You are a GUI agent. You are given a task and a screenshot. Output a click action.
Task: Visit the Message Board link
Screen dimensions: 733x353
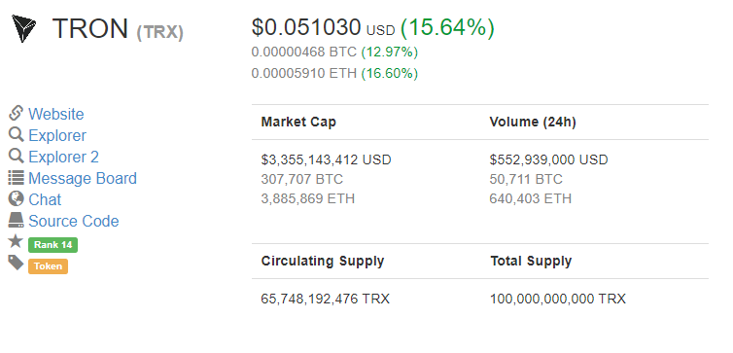(83, 179)
